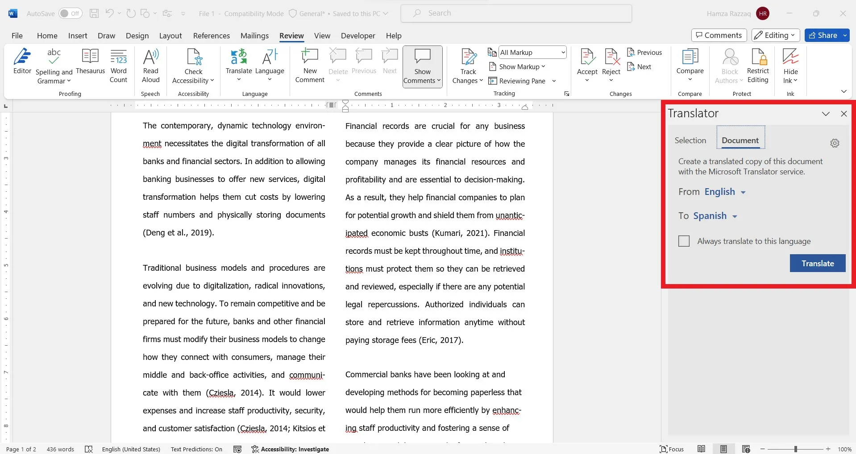Check Always translate to this language
This screenshot has height=454, width=856.
[x=684, y=241]
